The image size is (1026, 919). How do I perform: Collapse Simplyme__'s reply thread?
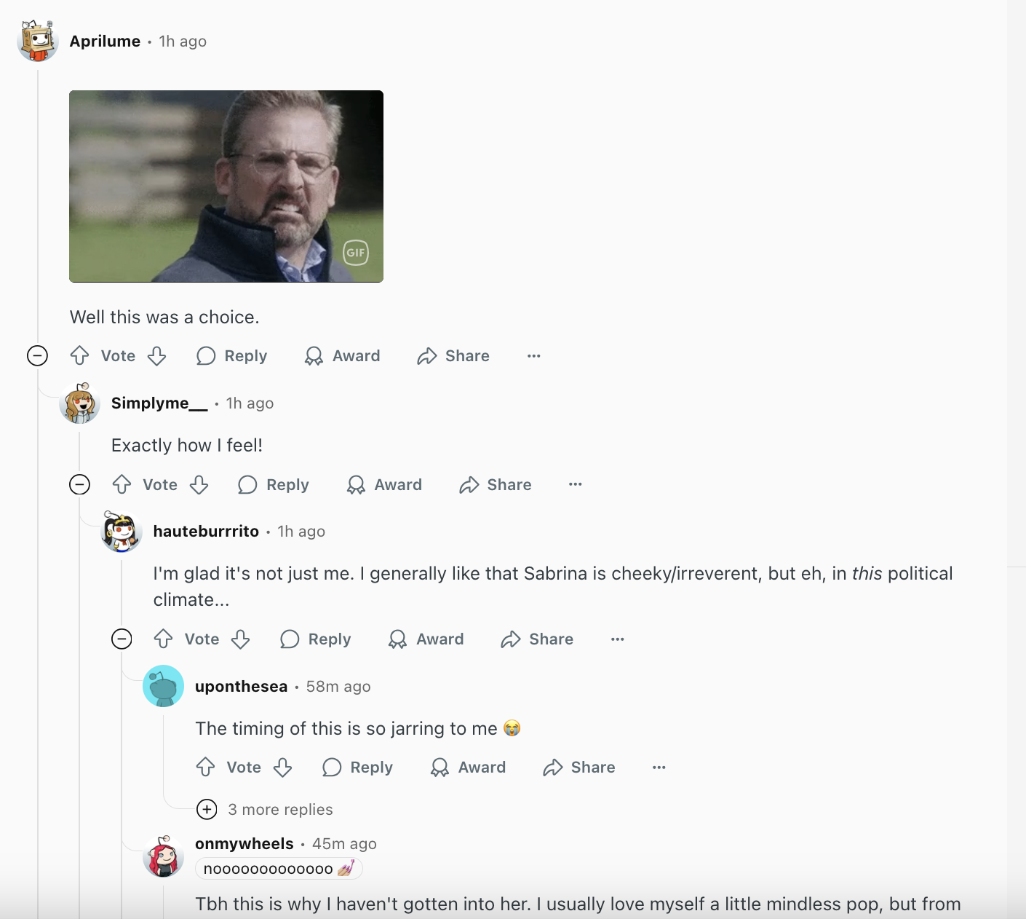(x=79, y=484)
